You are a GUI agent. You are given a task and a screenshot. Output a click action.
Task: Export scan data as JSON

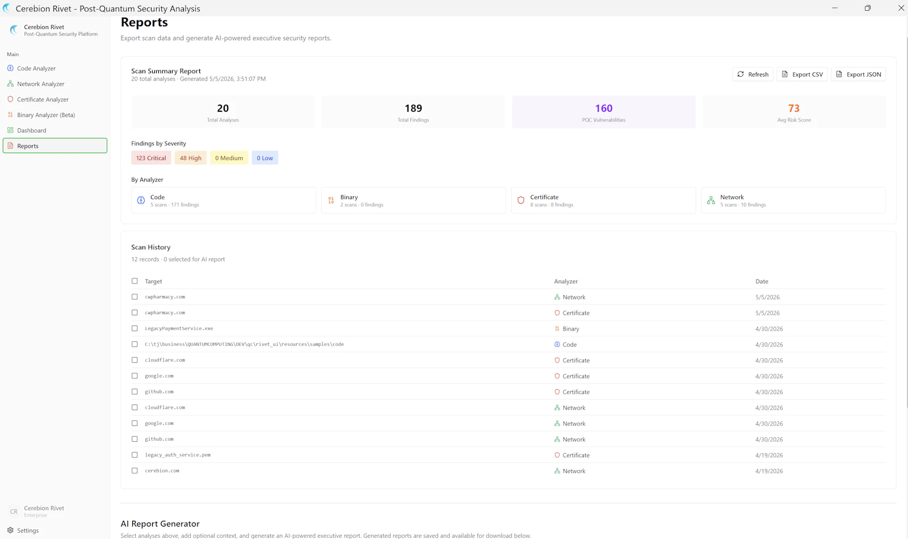point(859,74)
